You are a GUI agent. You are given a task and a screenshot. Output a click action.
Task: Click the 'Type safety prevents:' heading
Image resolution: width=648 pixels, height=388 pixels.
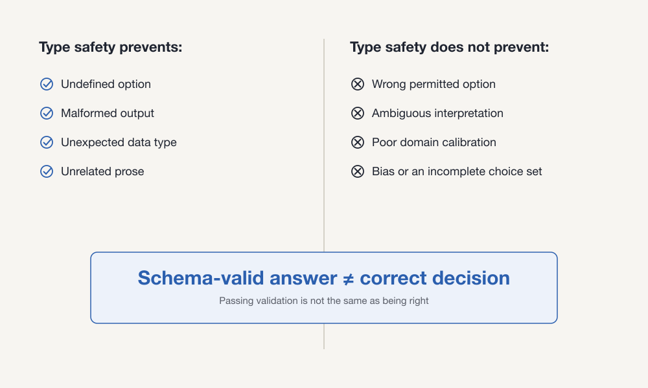110,47
